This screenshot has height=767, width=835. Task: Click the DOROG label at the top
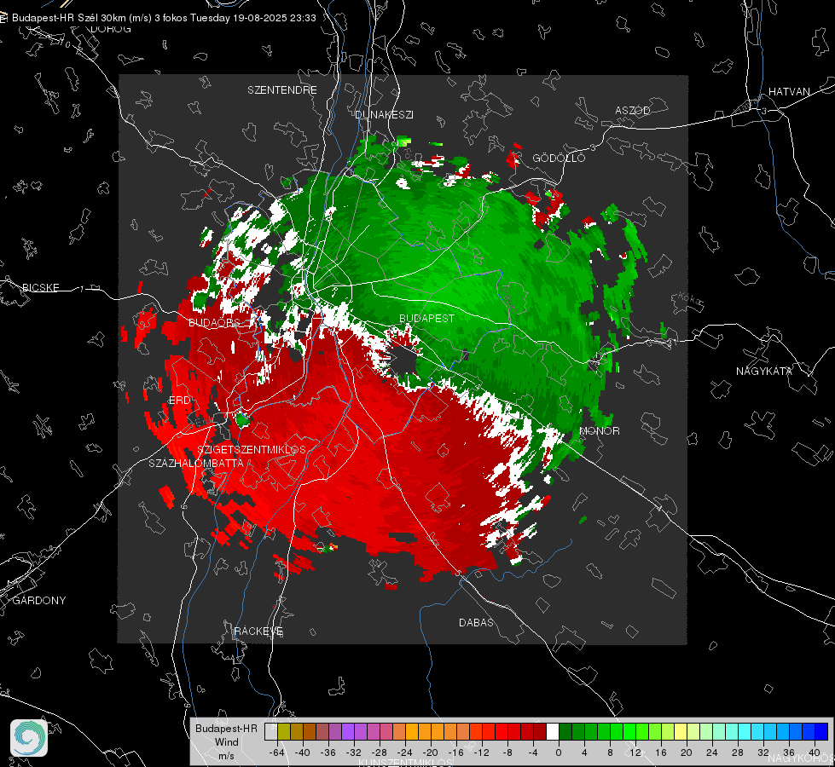point(111,29)
